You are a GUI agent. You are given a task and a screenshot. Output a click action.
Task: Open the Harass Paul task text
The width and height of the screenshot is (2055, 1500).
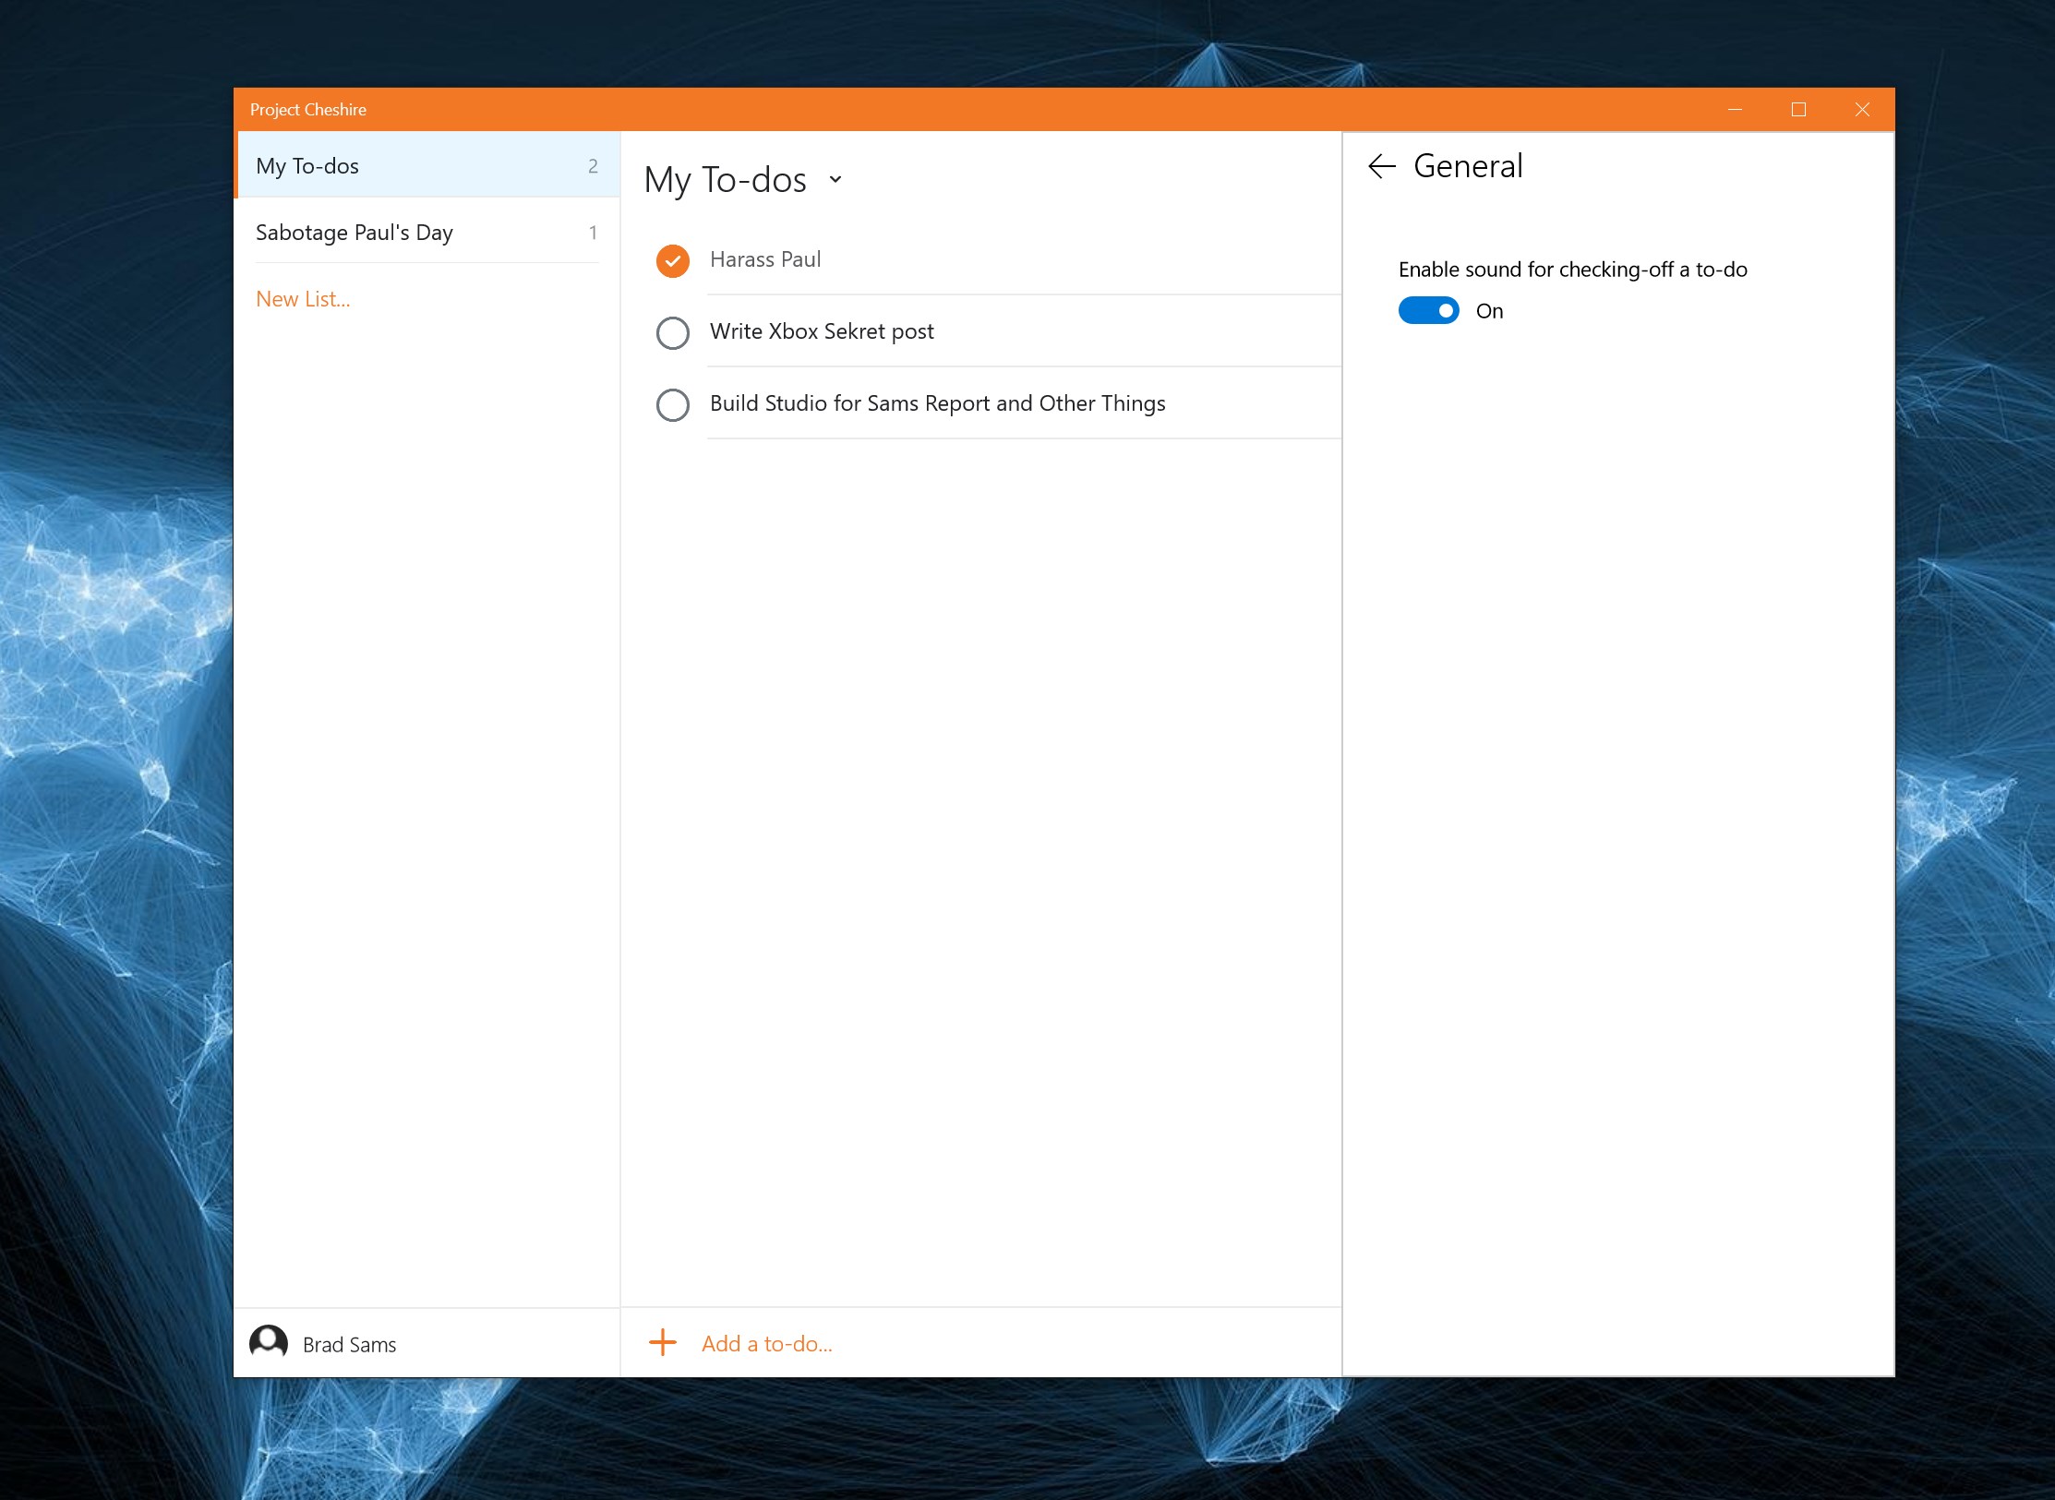pyautogui.click(x=765, y=259)
